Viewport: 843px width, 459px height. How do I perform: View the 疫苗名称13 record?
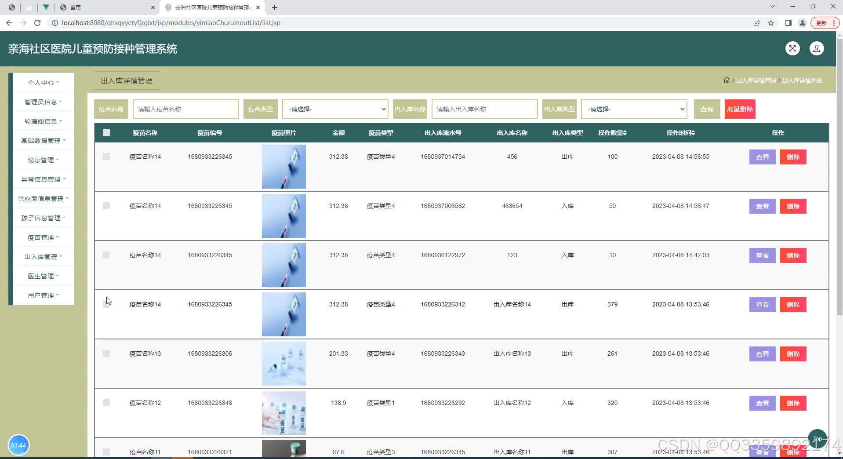[x=762, y=354]
